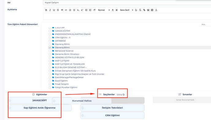Click the drag handle on Sap Eğitimi Anlık Öğrenme
The height and width of the screenshot is (120, 211).
pyautogui.click(x=10, y=108)
